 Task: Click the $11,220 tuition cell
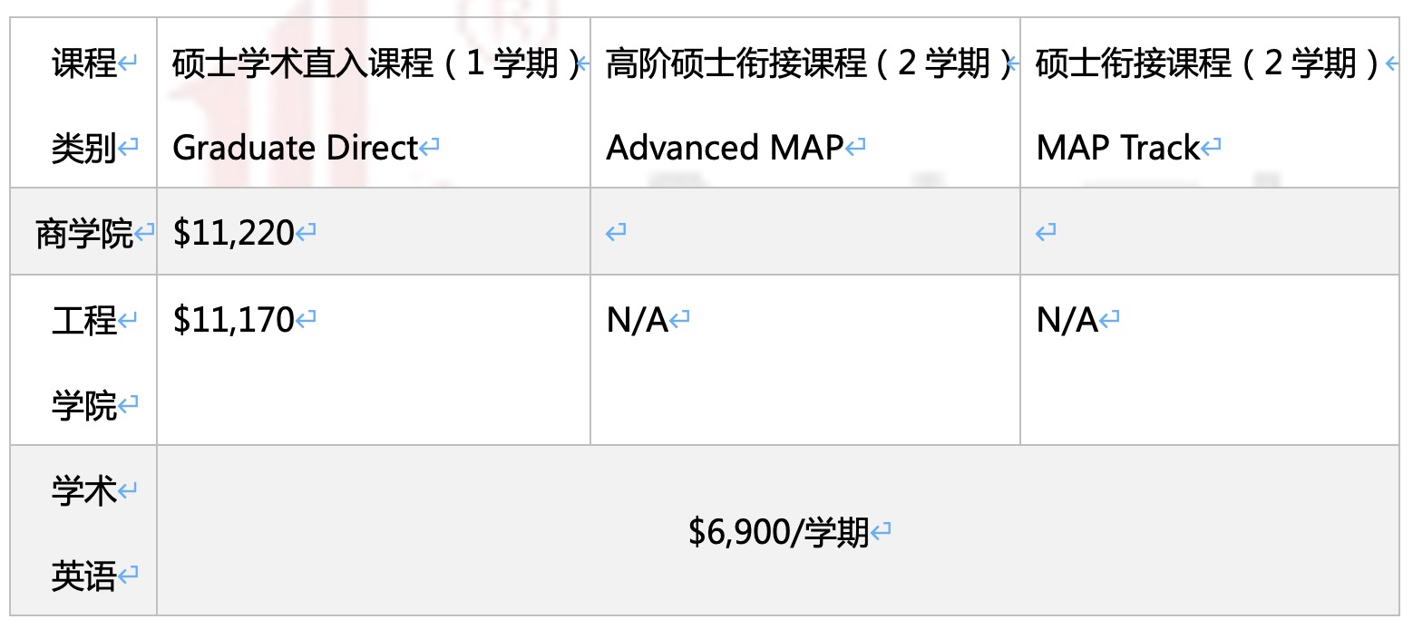234,234
